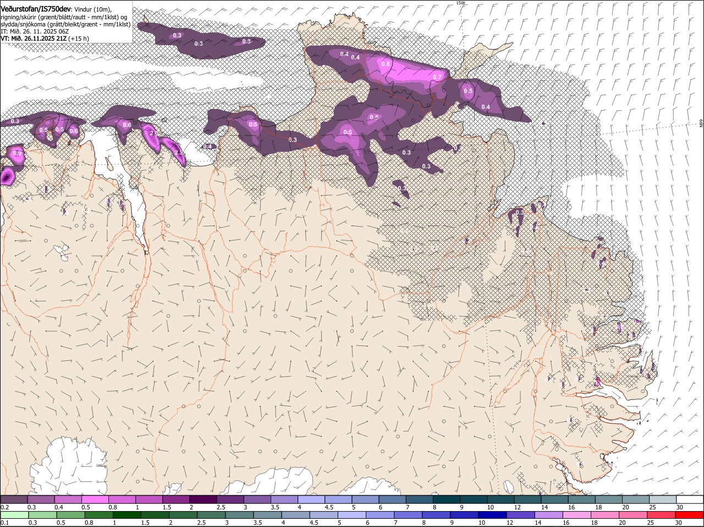Click the 3 swatch in the lower legend row
The image size is (704, 527).
pos(239,515)
